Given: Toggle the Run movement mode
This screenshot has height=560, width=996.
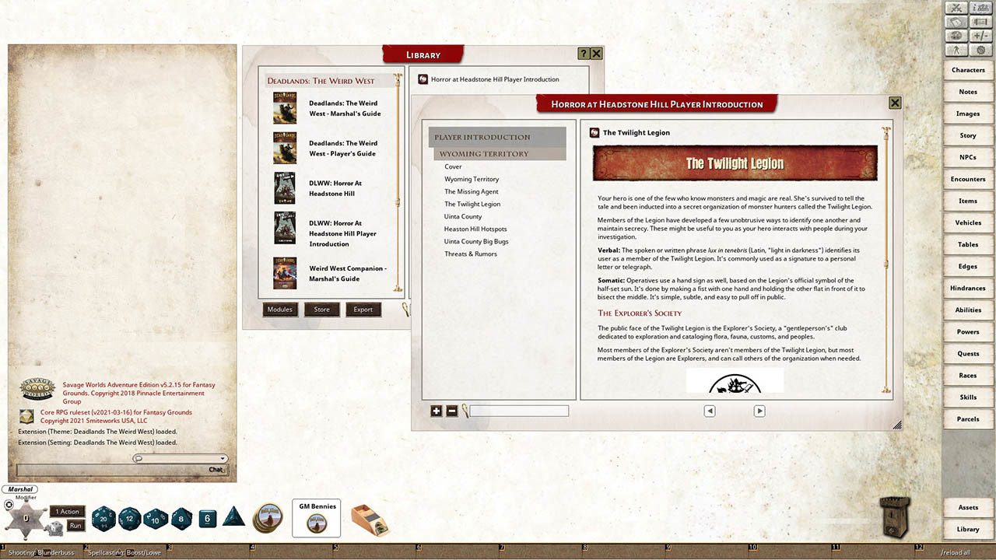Looking at the screenshot, I should point(75,526).
